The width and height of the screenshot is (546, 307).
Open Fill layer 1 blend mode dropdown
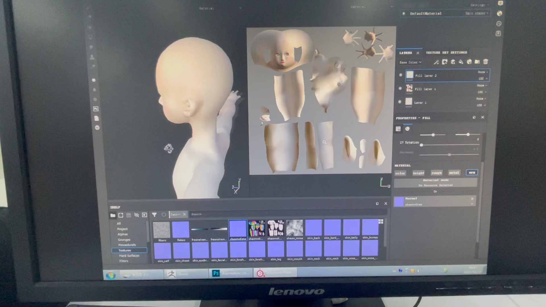coord(482,86)
